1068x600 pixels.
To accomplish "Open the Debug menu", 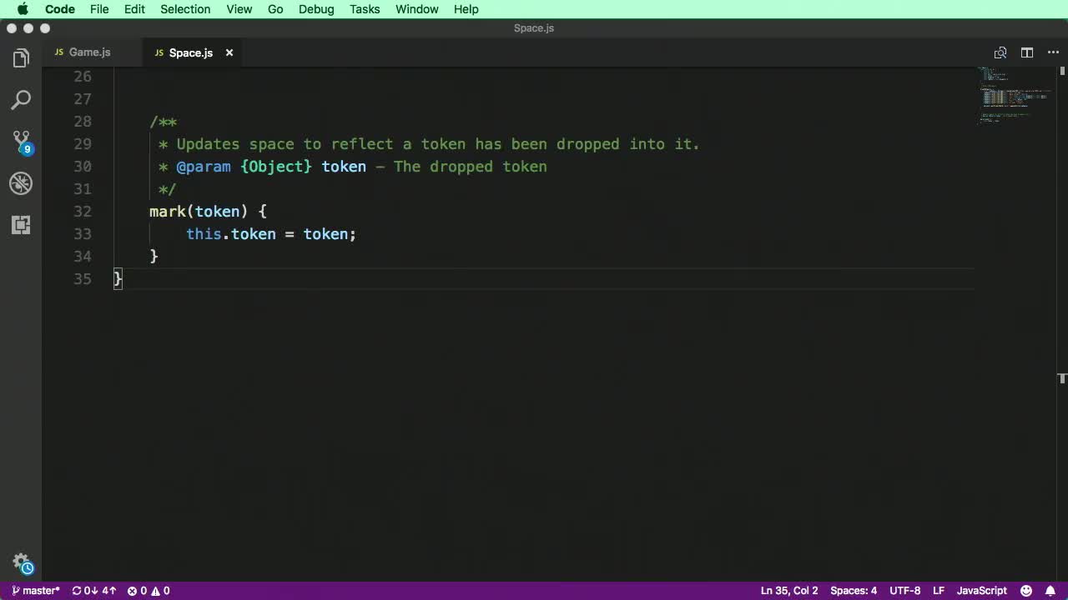I will pos(315,9).
